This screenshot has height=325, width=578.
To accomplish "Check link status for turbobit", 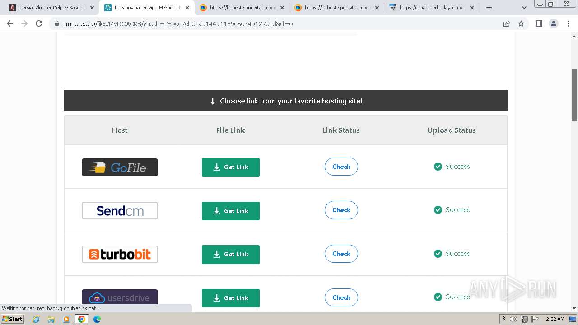I will point(341,254).
